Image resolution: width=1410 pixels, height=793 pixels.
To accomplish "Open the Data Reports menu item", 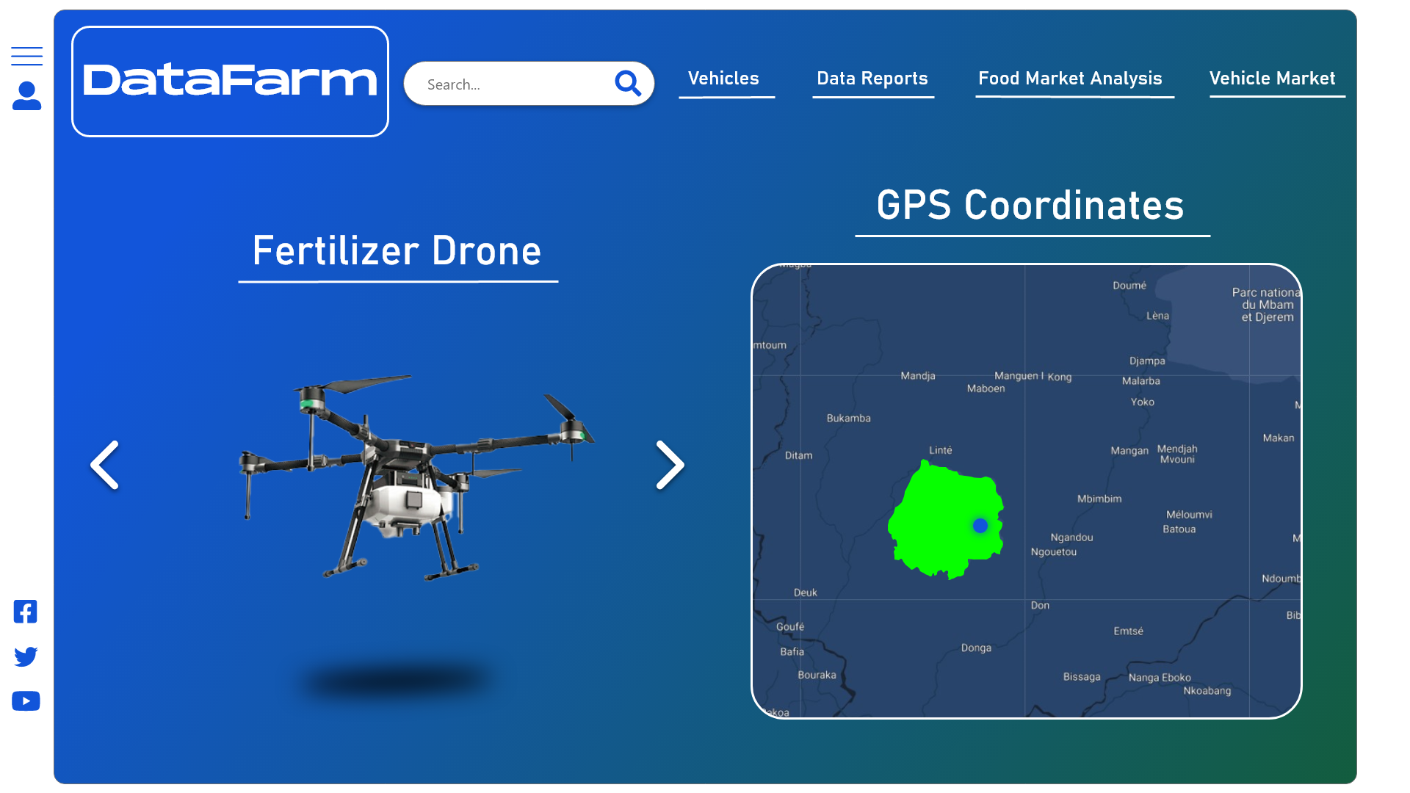I will coord(872,79).
